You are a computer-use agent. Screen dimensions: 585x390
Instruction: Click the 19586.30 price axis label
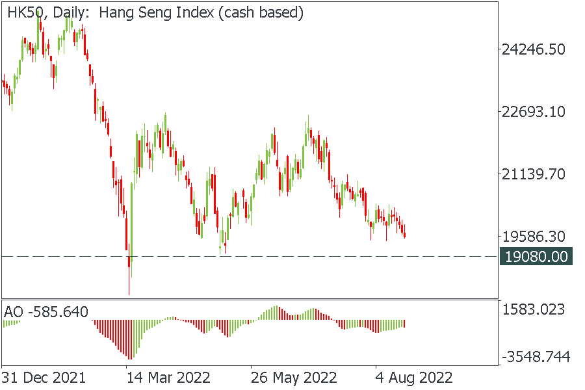[533, 236]
